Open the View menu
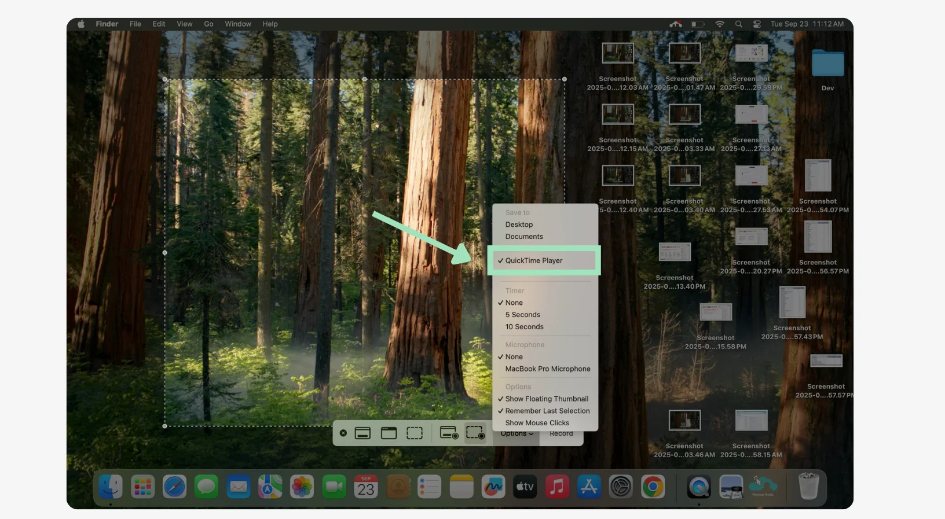Viewport: 945px width, 519px height. coord(185,24)
